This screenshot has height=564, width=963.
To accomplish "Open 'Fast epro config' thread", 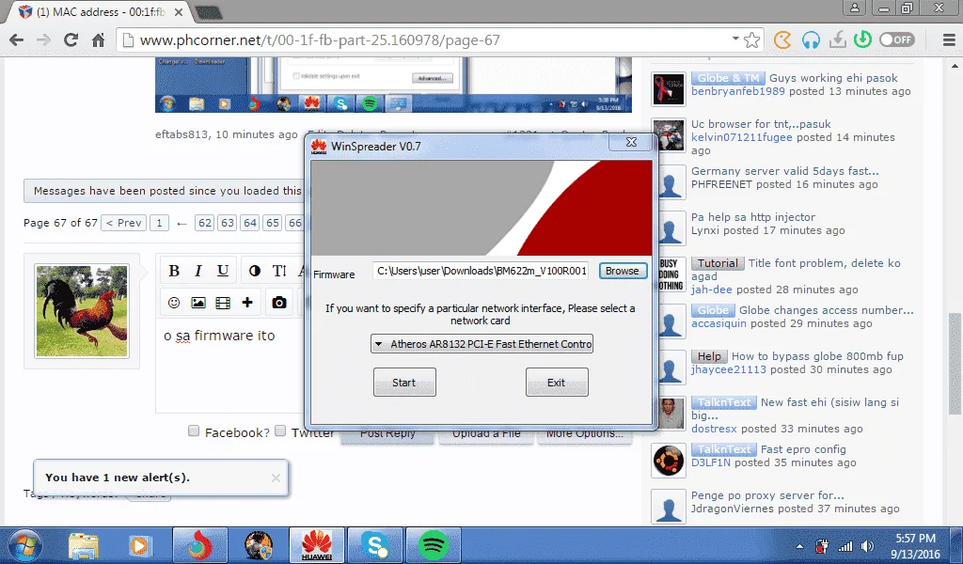I will (803, 450).
